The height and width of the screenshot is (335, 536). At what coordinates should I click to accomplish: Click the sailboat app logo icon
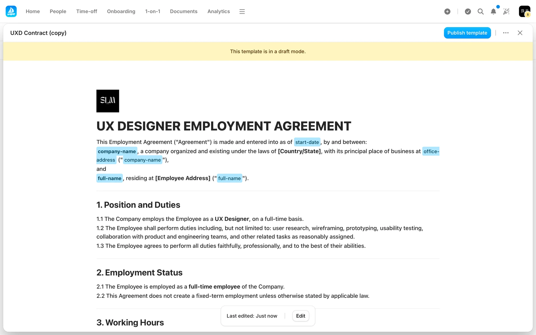click(11, 11)
